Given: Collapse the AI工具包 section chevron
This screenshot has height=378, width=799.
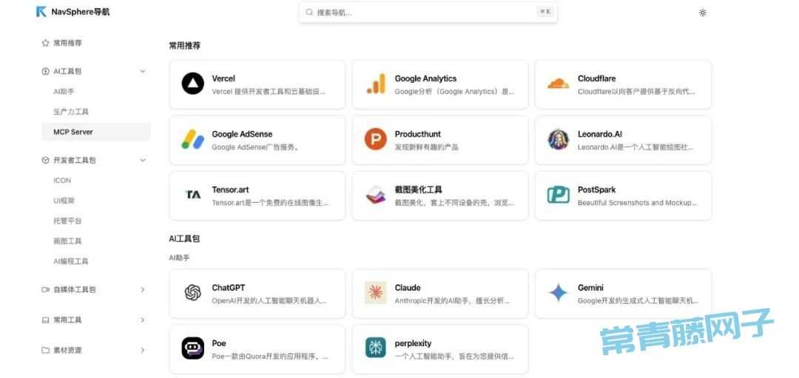Looking at the screenshot, I should [143, 71].
